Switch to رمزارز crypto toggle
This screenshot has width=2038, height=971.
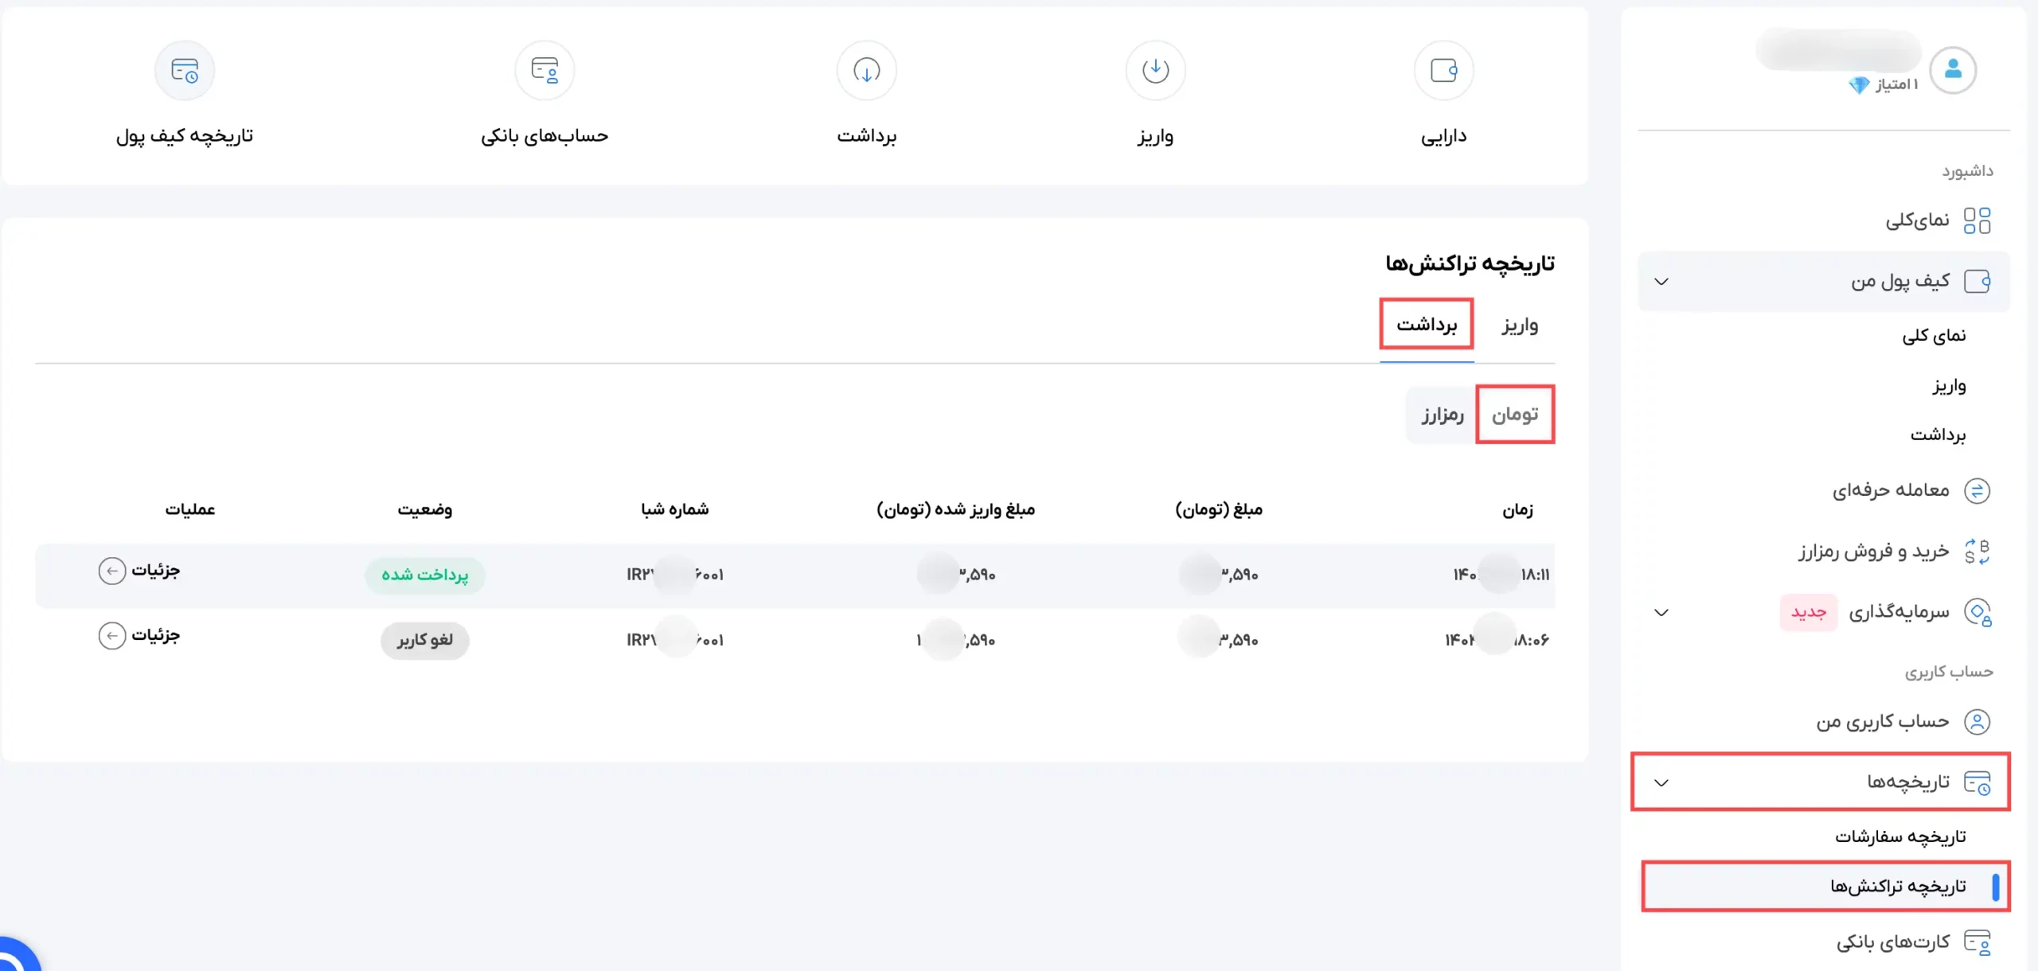click(x=1443, y=415)
